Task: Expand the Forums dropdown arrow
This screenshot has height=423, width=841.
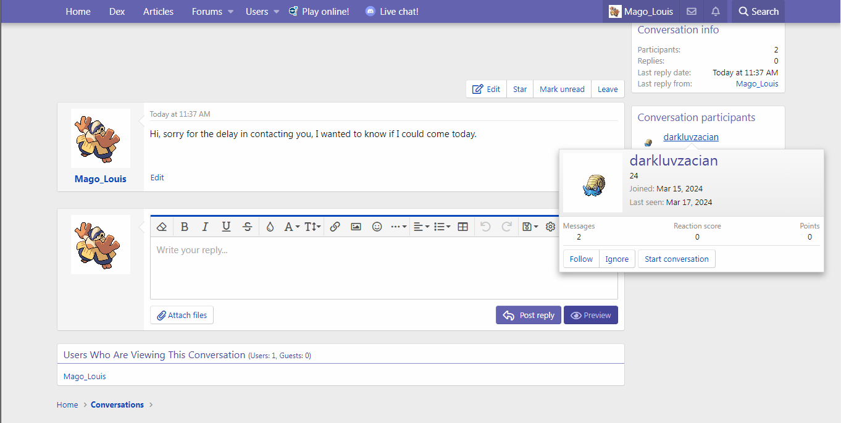Action: 231,12
